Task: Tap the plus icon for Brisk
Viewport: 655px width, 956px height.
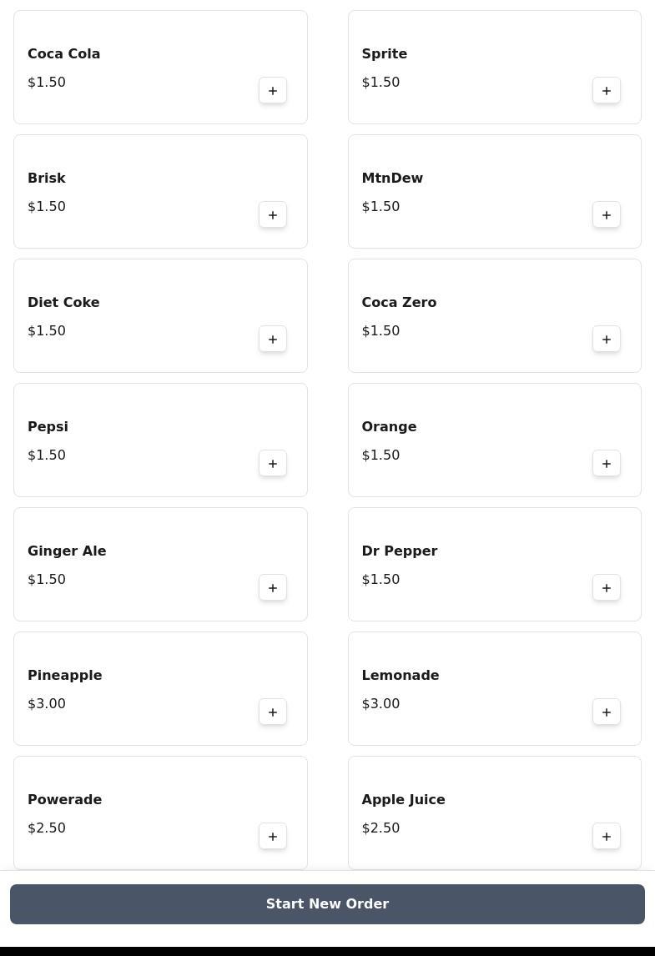Action: (x=273, y=215)
